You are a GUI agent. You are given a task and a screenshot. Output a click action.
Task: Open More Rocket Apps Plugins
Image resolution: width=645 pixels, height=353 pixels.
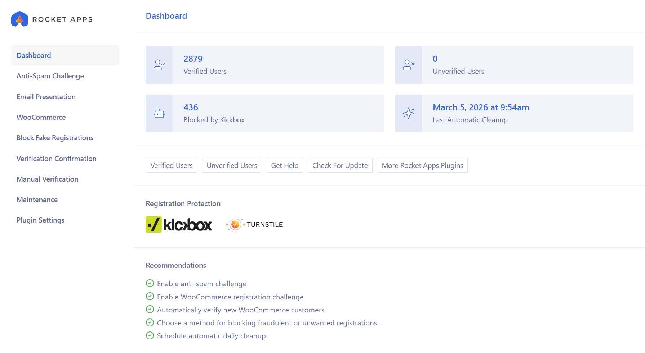[x=422, y=165]
